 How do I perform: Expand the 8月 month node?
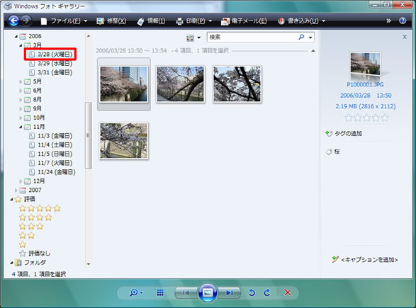21,100
